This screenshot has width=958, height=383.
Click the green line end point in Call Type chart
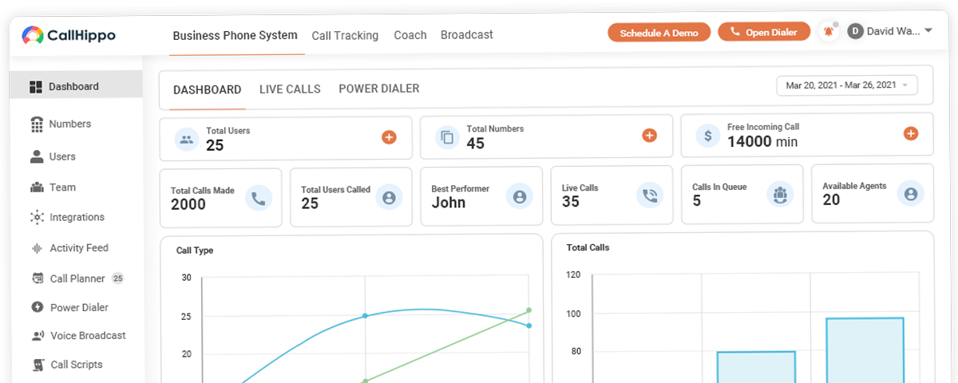coord(528,310)
